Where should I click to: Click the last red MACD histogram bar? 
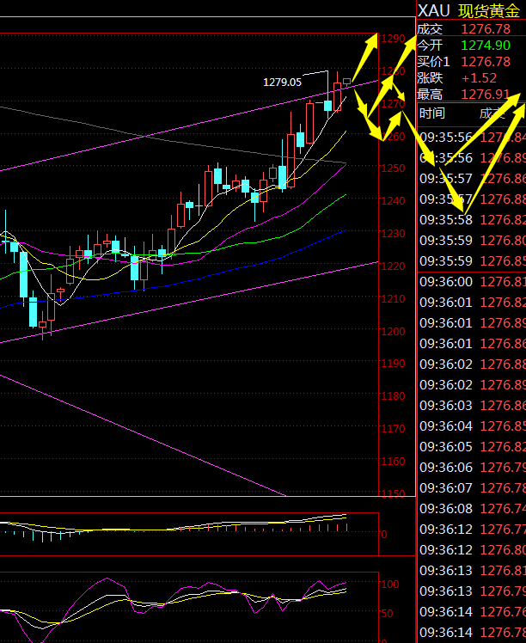[347, 527]
